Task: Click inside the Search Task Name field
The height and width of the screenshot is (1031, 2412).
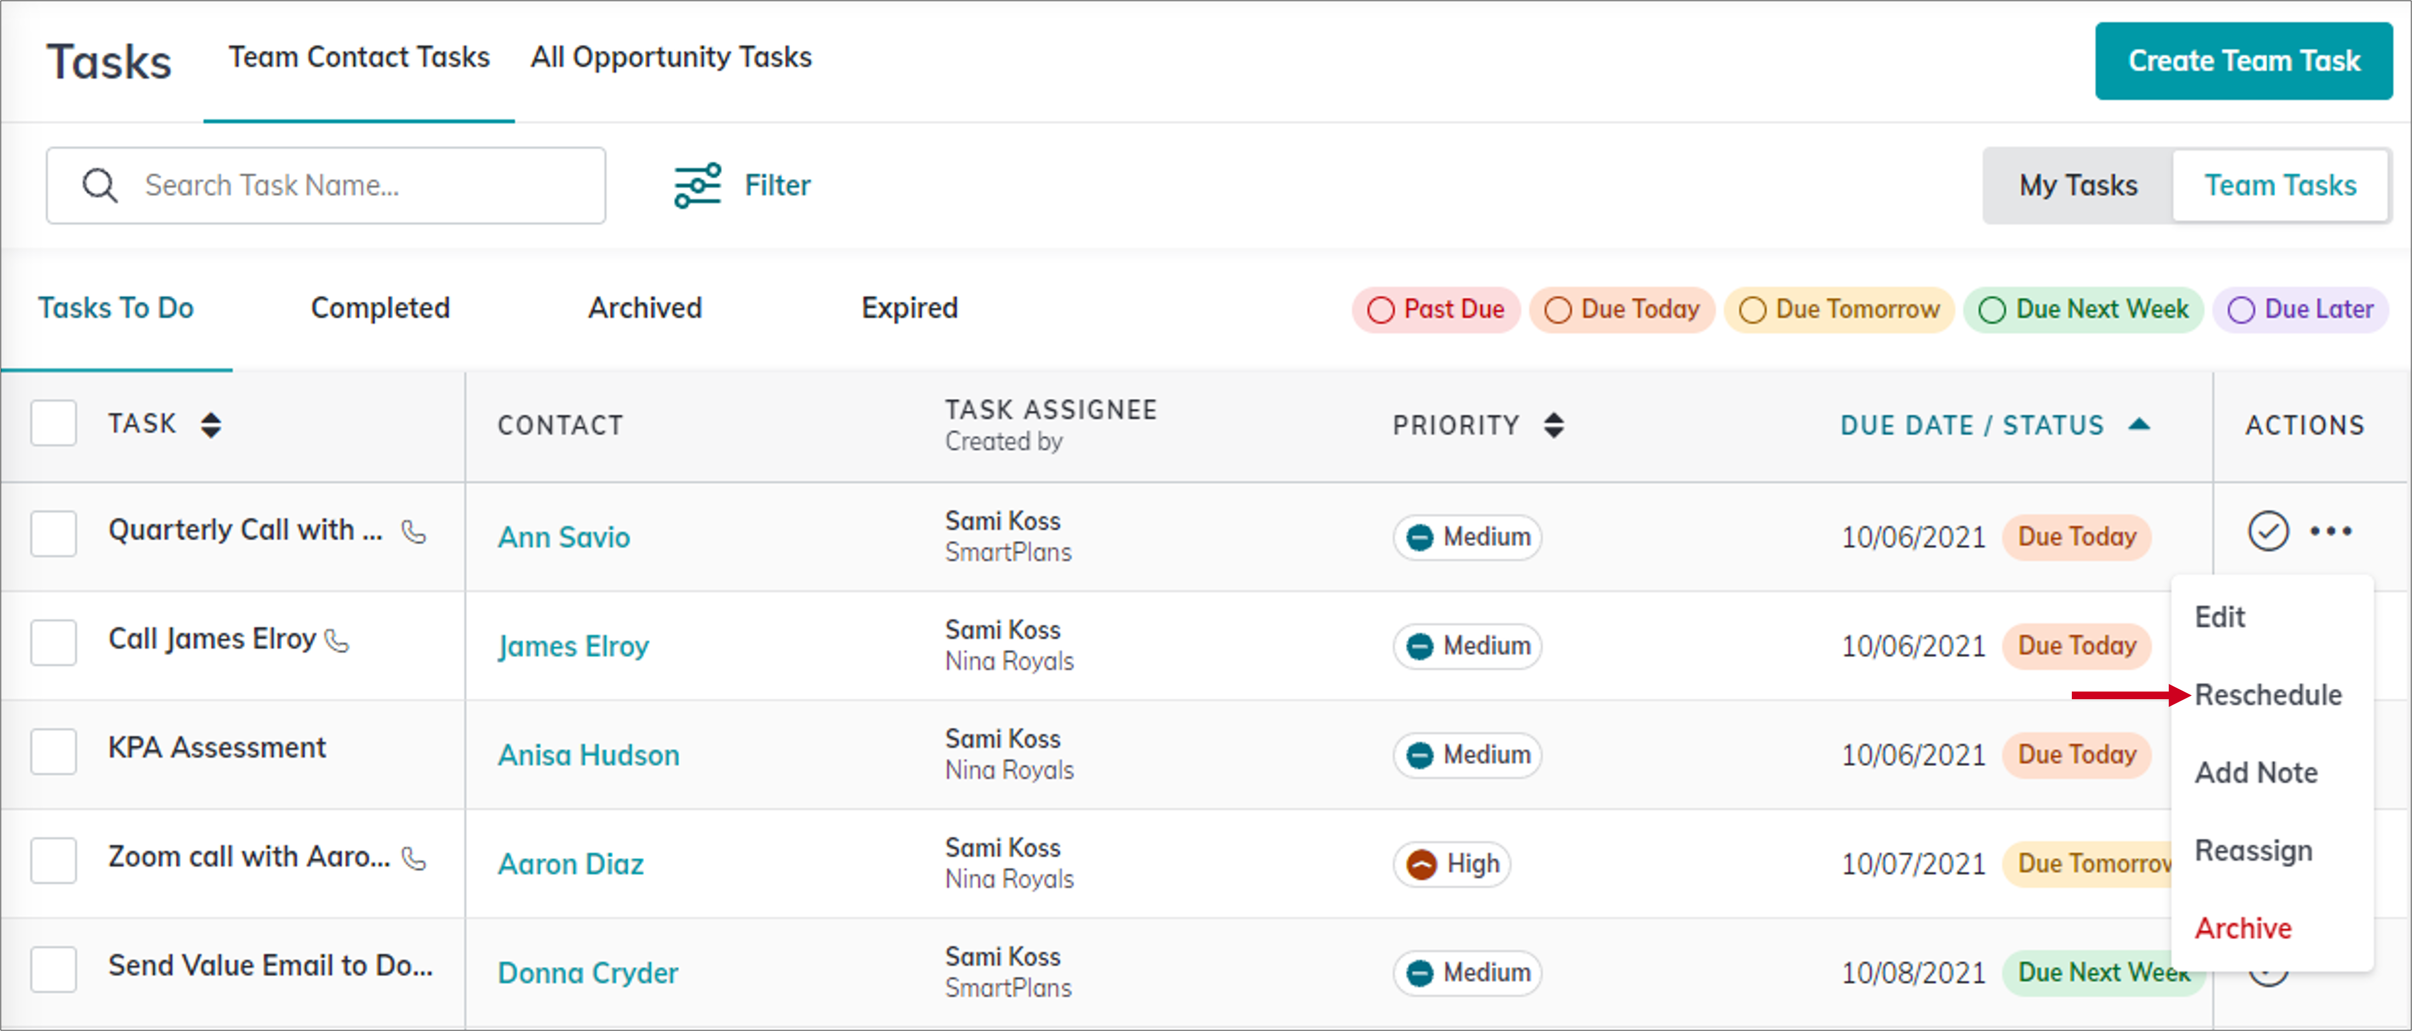Action: (328, 184)
